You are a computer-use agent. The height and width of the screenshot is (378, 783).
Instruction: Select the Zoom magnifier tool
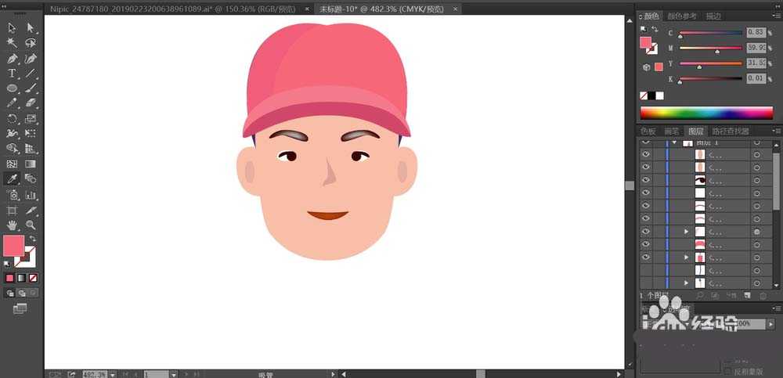(31, 225)
